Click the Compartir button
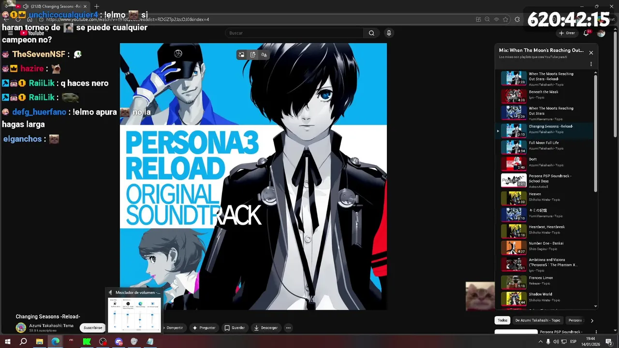The height and width of the screenshot is (348, 619). click(174, 328)
